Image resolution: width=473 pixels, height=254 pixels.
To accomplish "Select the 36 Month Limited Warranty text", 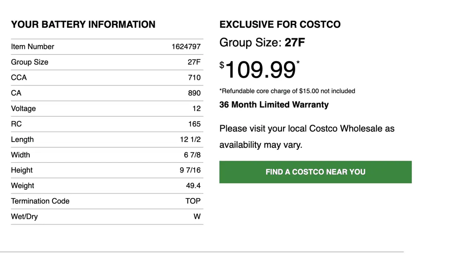I will pyautogui.click(x=274, y=105).
